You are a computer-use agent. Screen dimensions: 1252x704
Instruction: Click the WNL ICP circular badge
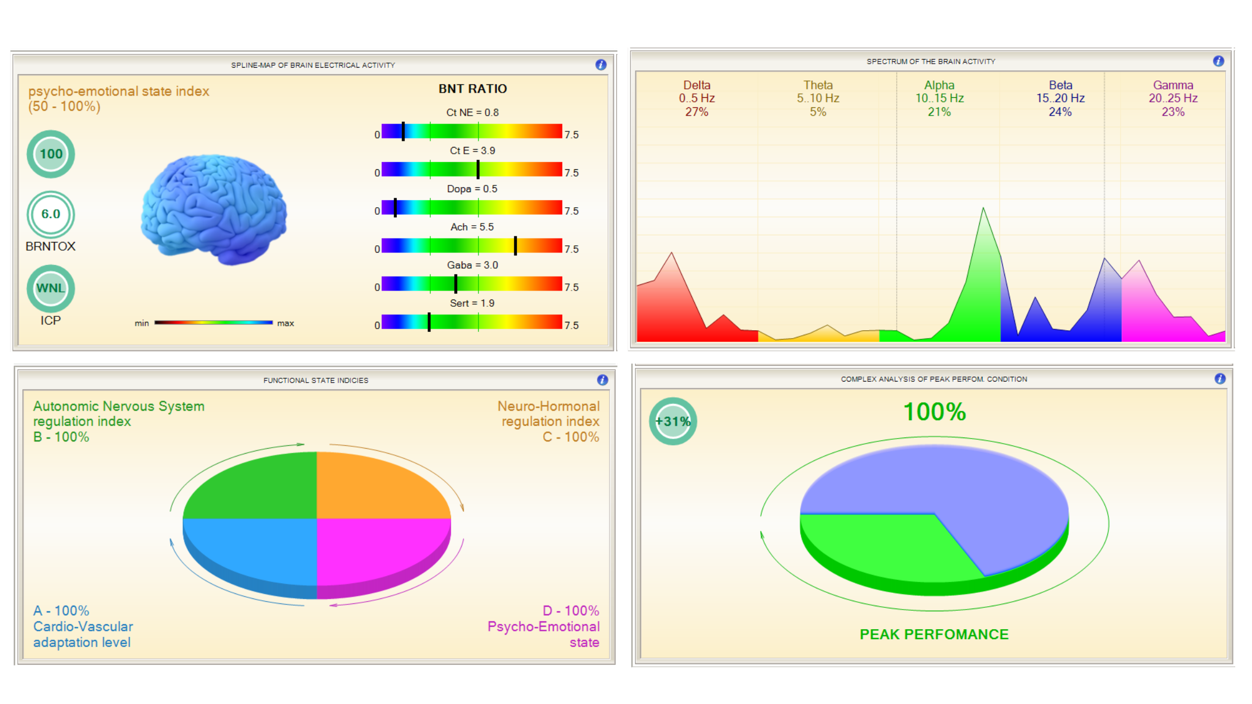[51, 288]
